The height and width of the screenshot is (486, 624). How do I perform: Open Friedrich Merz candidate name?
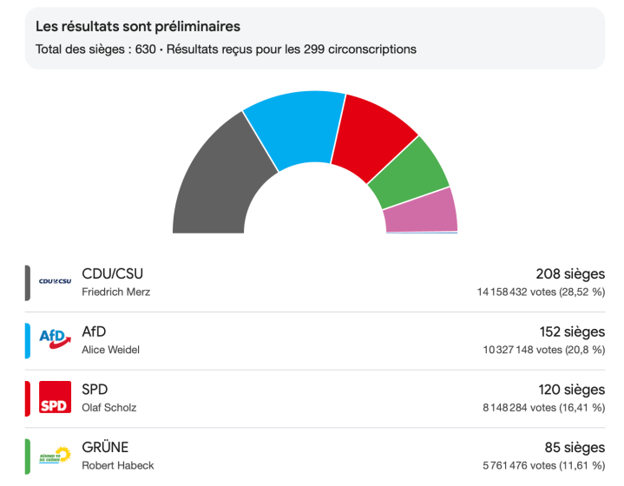115,292
